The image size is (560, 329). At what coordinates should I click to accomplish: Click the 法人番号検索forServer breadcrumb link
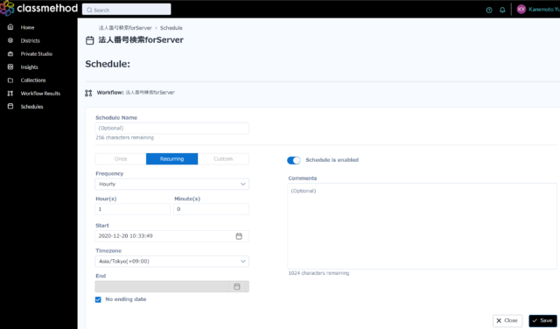click(125, 28)
